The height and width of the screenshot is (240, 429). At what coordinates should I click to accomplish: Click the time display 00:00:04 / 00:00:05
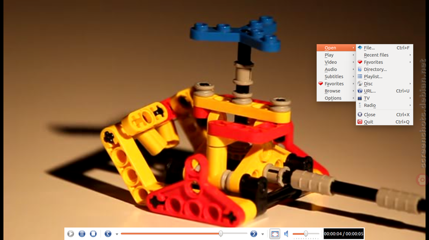[x=344, y=234]
